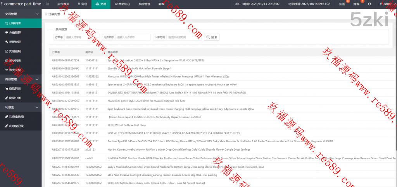Open 商品分类 link icon item
Viewport: 397px width, 187px height.
pos(16,98)
